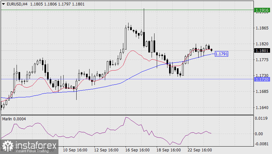Select the Marlin 0.0004 indicator label

coord(14,119)
